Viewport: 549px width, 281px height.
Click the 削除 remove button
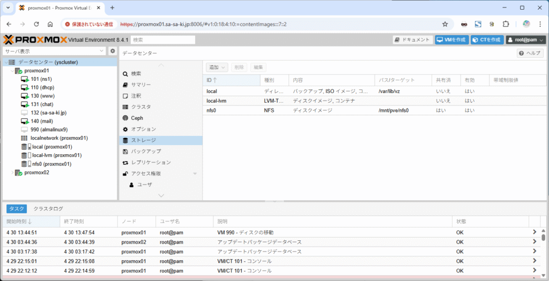tap(239, 67)
